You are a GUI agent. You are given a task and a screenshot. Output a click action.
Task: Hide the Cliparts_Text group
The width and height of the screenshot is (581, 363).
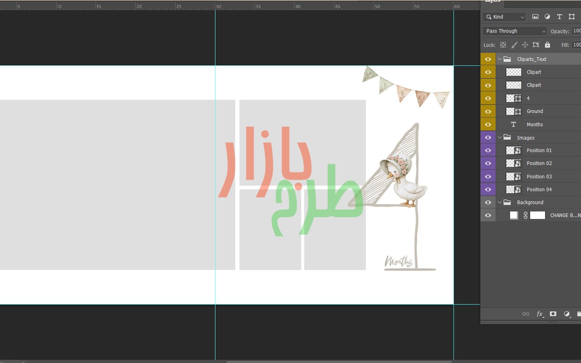tap(488, 59)
